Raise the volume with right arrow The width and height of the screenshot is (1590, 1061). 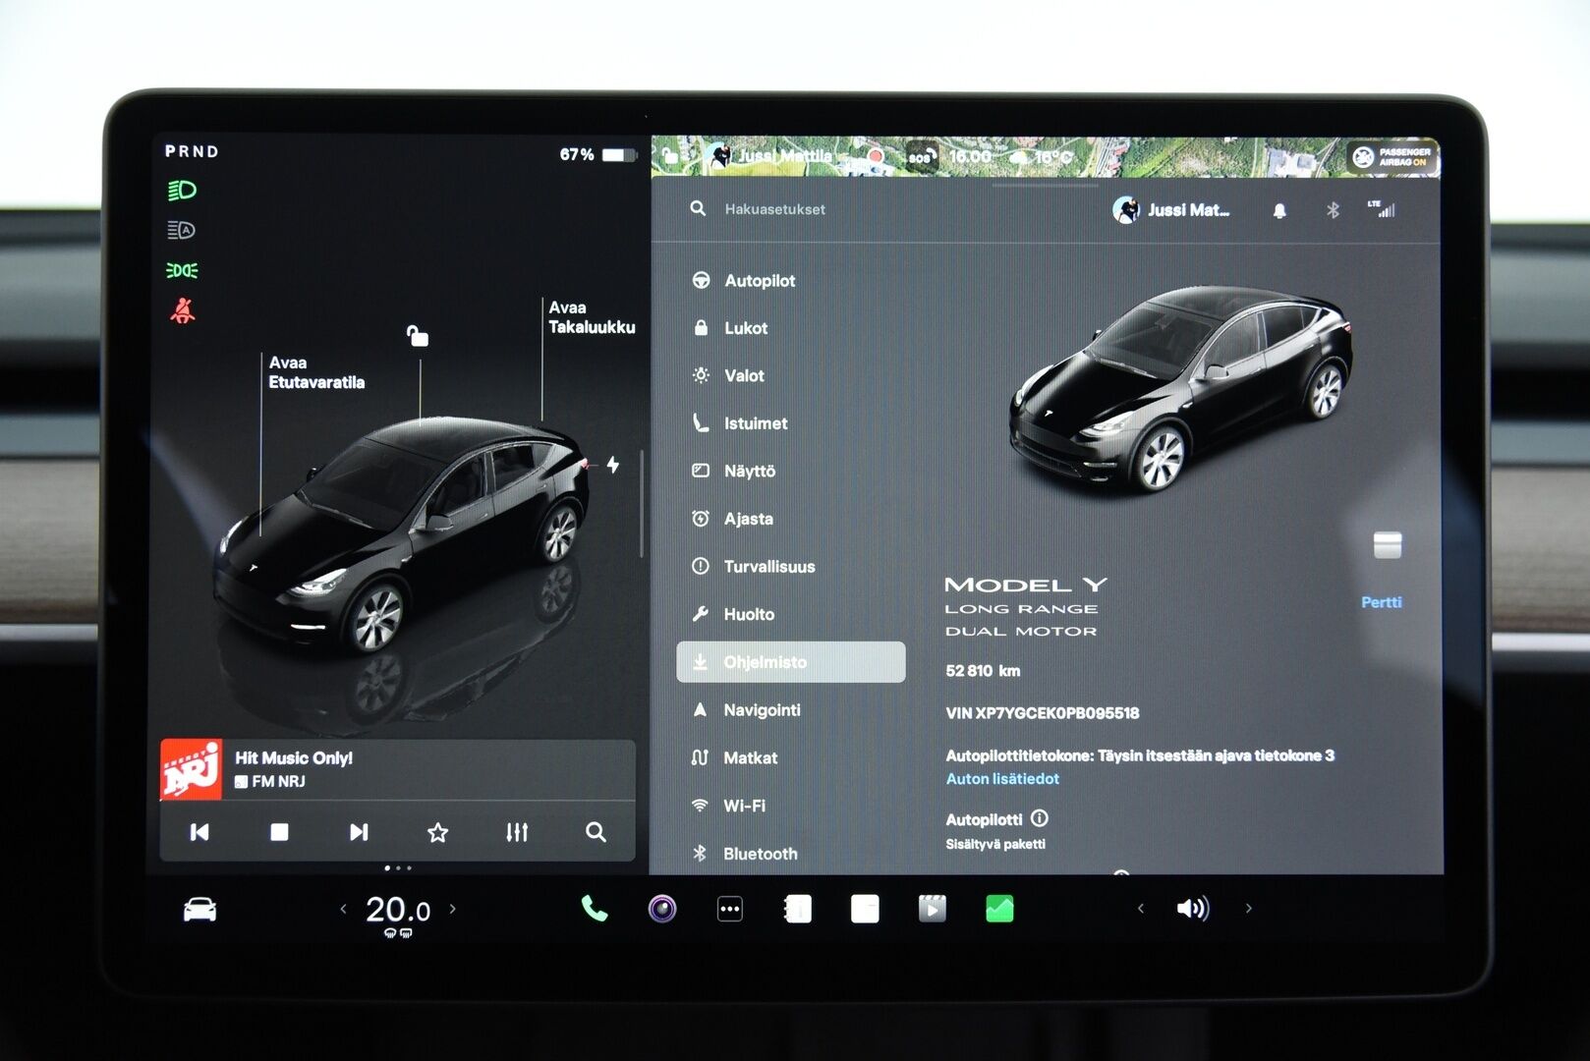[x=1249, y=909]
